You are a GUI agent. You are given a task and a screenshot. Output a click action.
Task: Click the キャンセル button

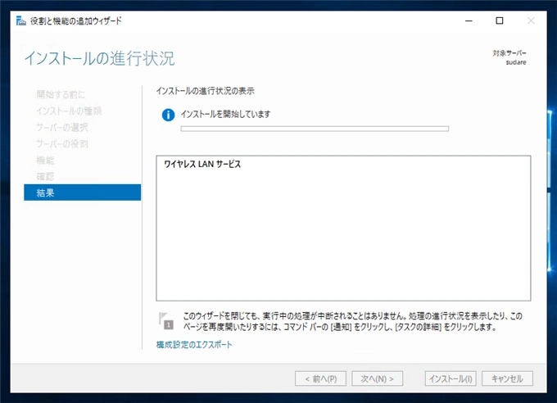[x=507, y=378]
